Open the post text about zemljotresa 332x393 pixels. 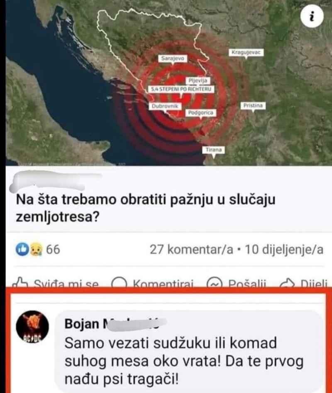click(145, 208)
